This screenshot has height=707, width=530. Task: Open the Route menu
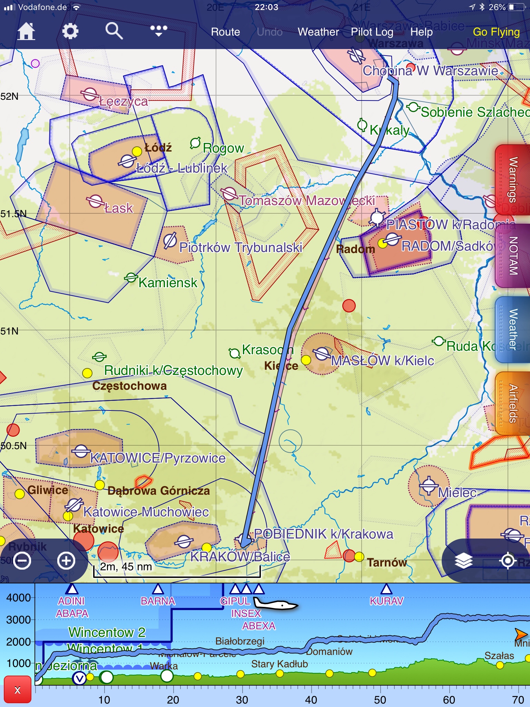point(225,32)
